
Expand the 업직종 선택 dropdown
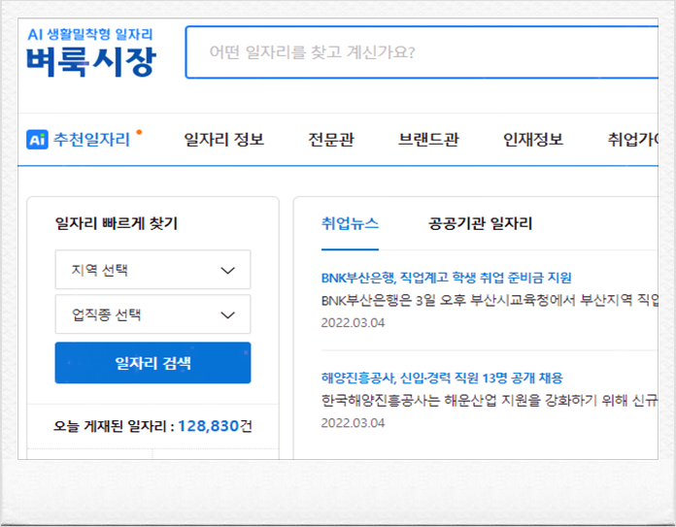pyautogui.click(x=152, y=314)
